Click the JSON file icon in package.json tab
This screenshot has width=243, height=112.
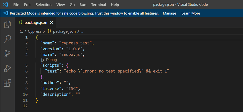pyautogui.click(x=21, y=23)
